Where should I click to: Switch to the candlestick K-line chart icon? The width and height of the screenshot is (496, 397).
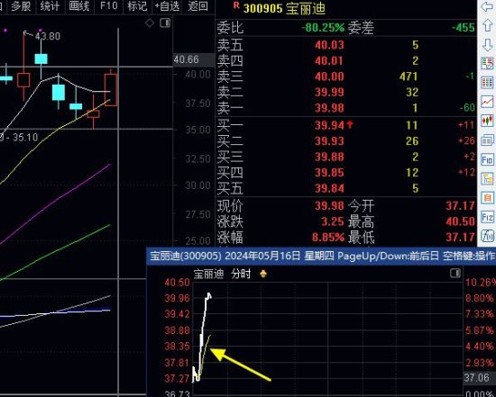point(487,121)
